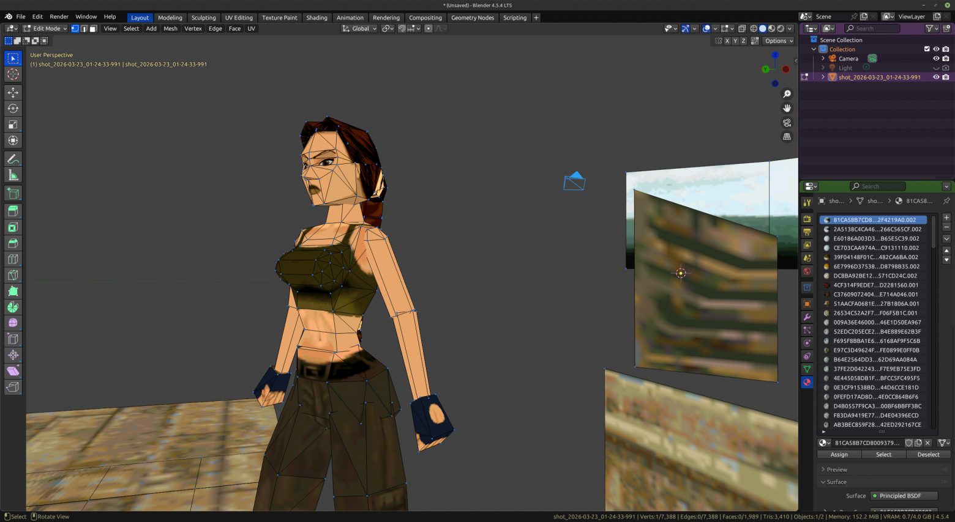Hide the Camera object in outliner
The height and width of the screenshot is (522, 955).
[x=936, y=59]
